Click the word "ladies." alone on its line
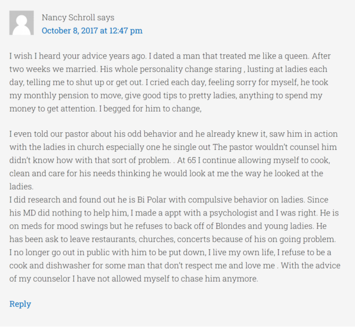 [21, 187]
